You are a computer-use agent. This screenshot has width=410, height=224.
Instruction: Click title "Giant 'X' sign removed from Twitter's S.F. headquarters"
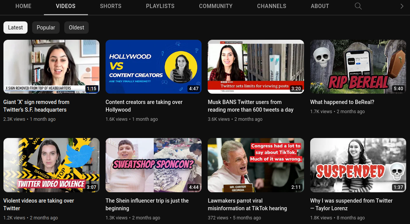(x=36, y=106)
